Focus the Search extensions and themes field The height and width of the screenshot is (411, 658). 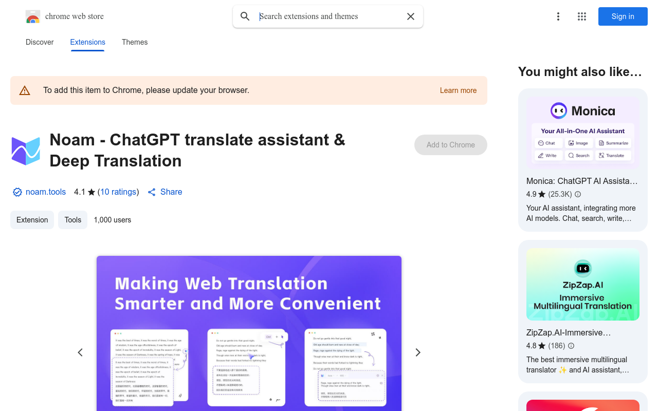coord(329,16)
